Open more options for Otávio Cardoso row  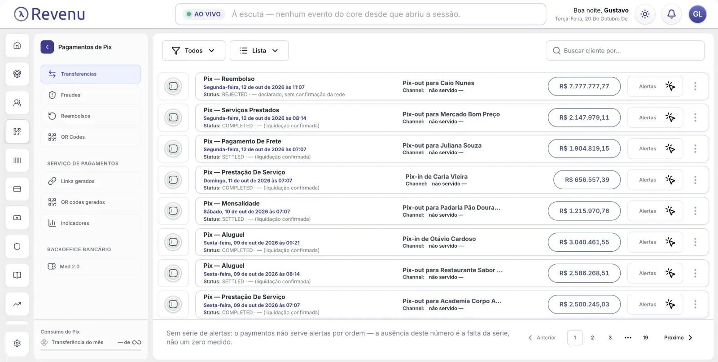click(x=695, y=242)
